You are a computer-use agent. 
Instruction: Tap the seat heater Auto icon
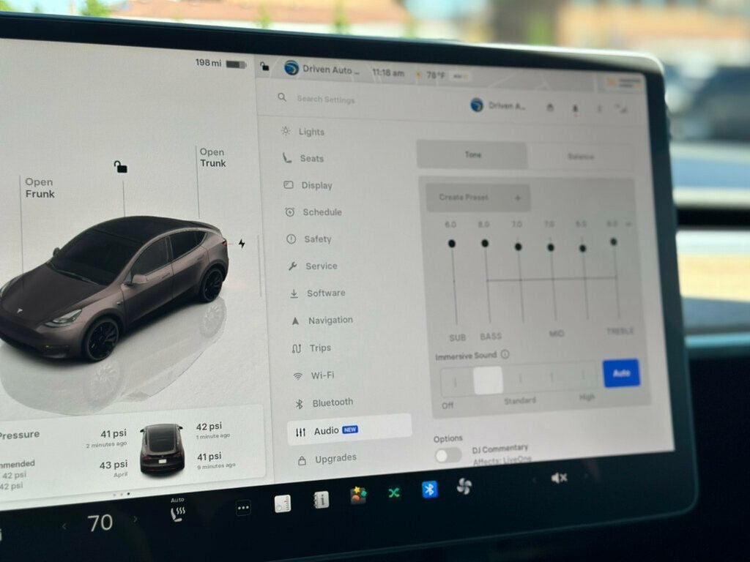tap(177, 510)
